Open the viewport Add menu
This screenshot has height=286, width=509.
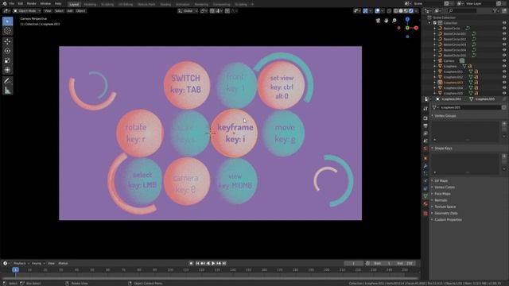tap(70, 10)
